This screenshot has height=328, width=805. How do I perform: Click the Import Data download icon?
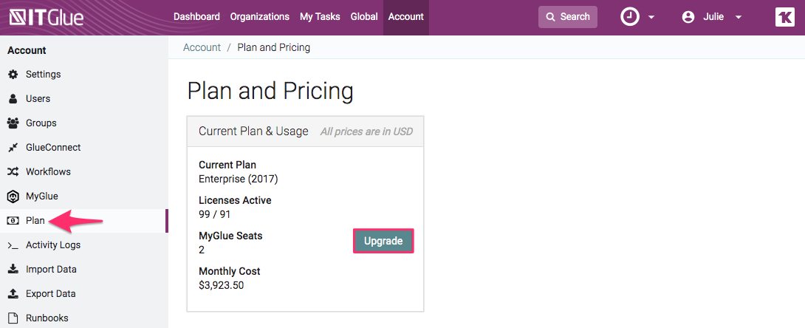point(13,269)
